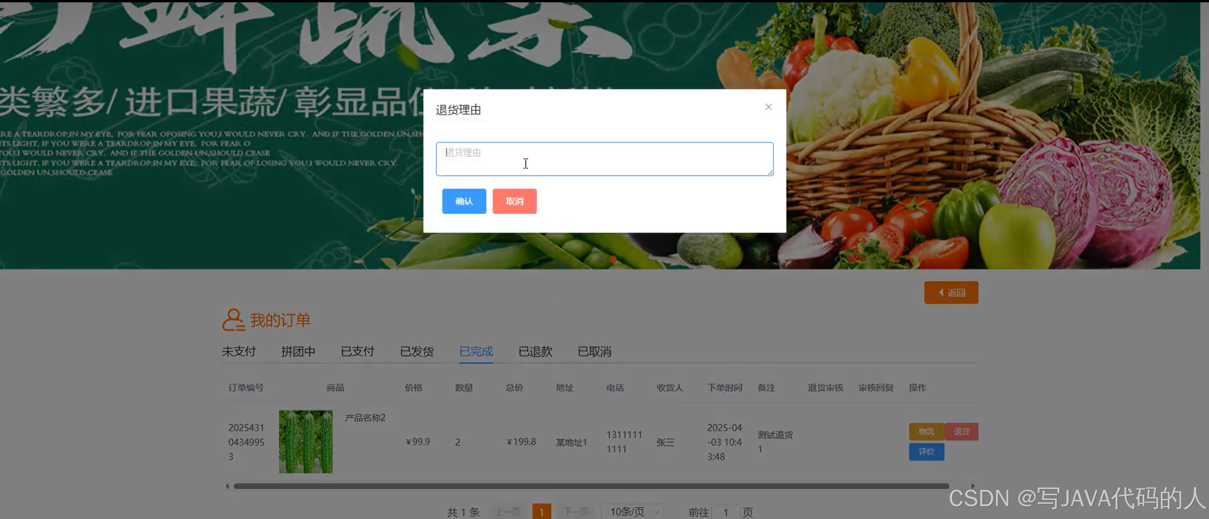Switch to the 已退款 tab

(x=535, y=351)
